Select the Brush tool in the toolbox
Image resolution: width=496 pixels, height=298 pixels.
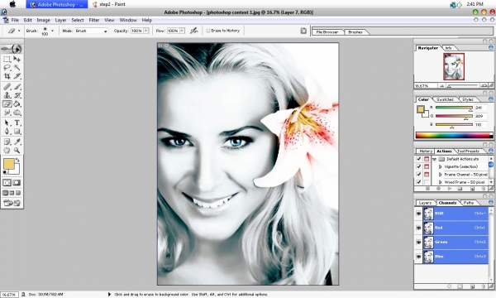(17, 86)
